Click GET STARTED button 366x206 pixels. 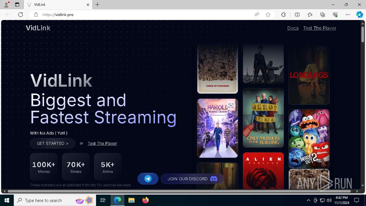53,143
